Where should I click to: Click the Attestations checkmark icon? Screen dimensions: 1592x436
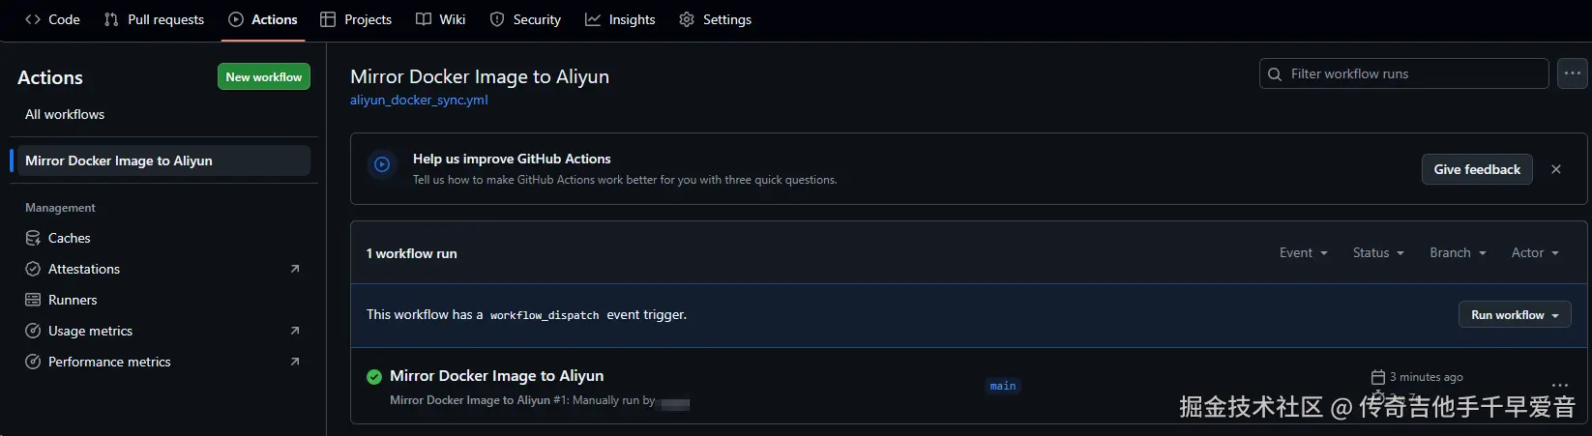click(33, 269)
